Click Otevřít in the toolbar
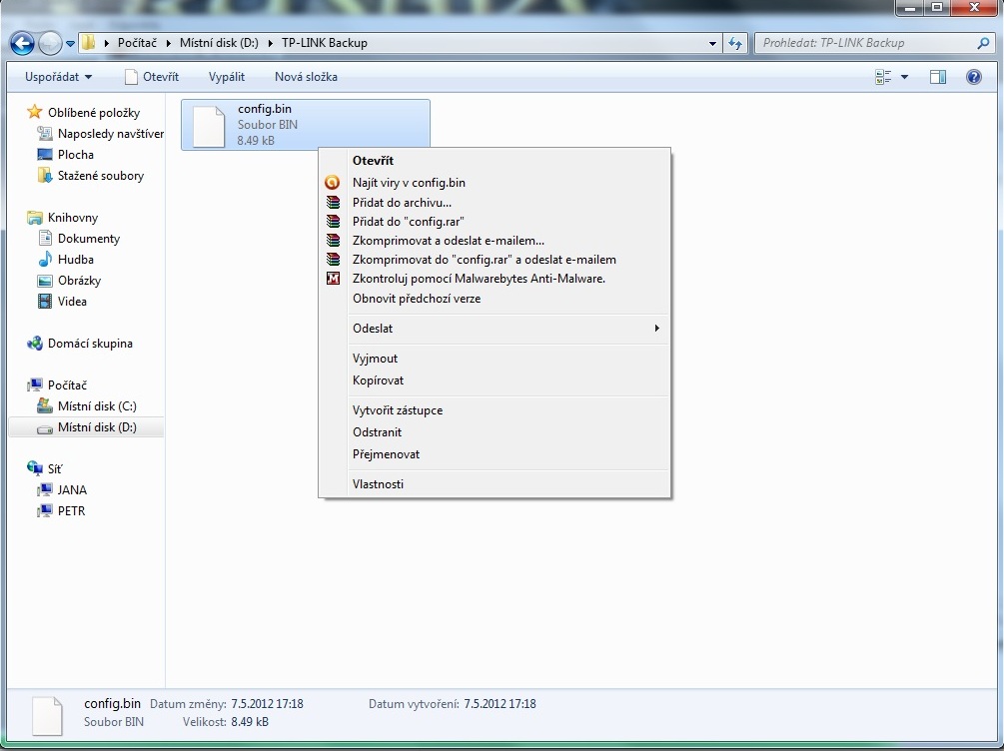 152,77
